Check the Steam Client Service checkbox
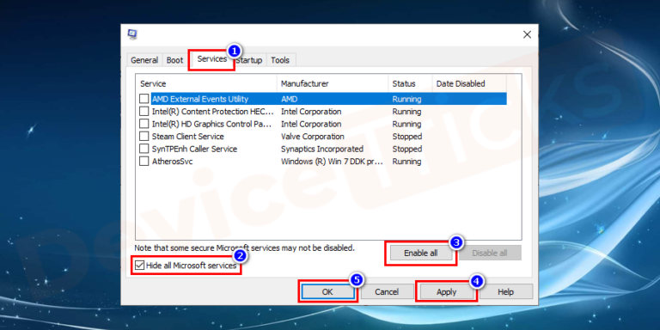Image resolution: width=660 pixels, height=330 pixels. 144,137
